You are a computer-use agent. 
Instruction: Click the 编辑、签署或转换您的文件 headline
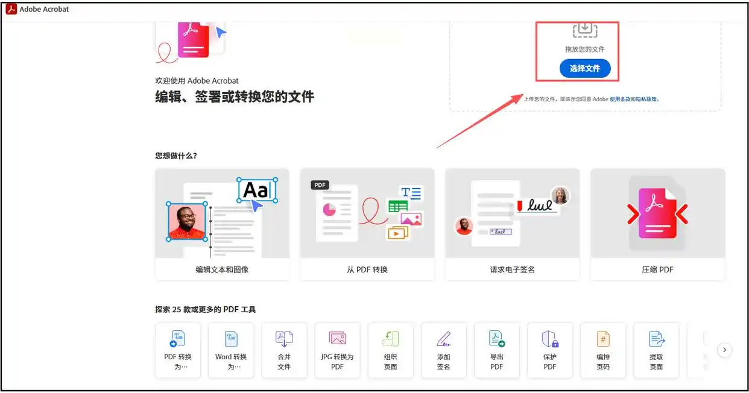coord(235,97)
